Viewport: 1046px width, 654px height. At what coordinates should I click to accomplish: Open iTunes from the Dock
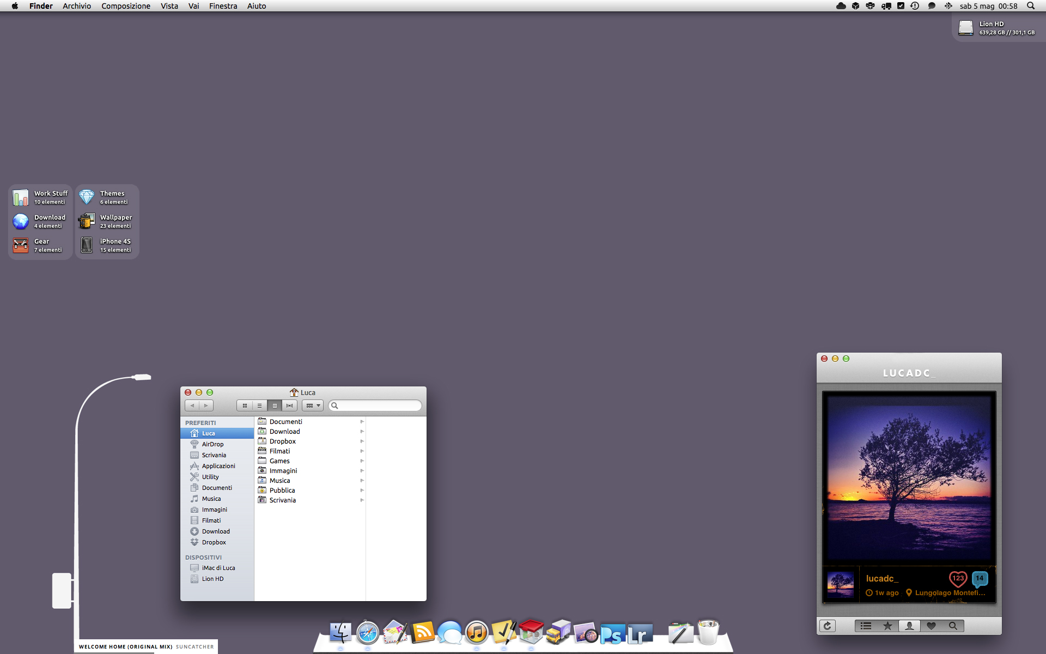pyautogui.click(x=477, y=632)
